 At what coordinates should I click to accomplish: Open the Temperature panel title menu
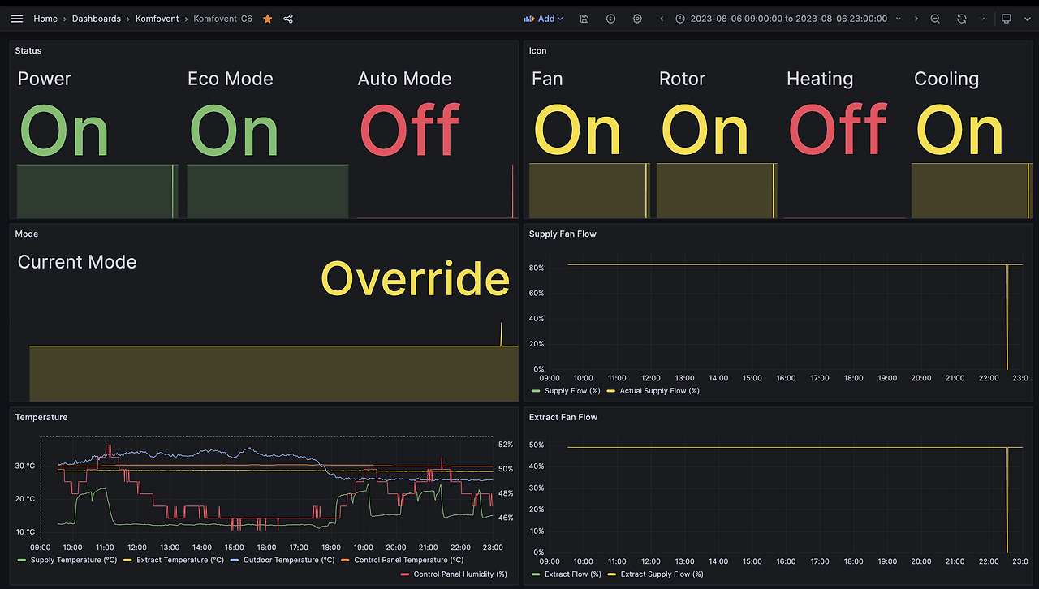[41, 417]
